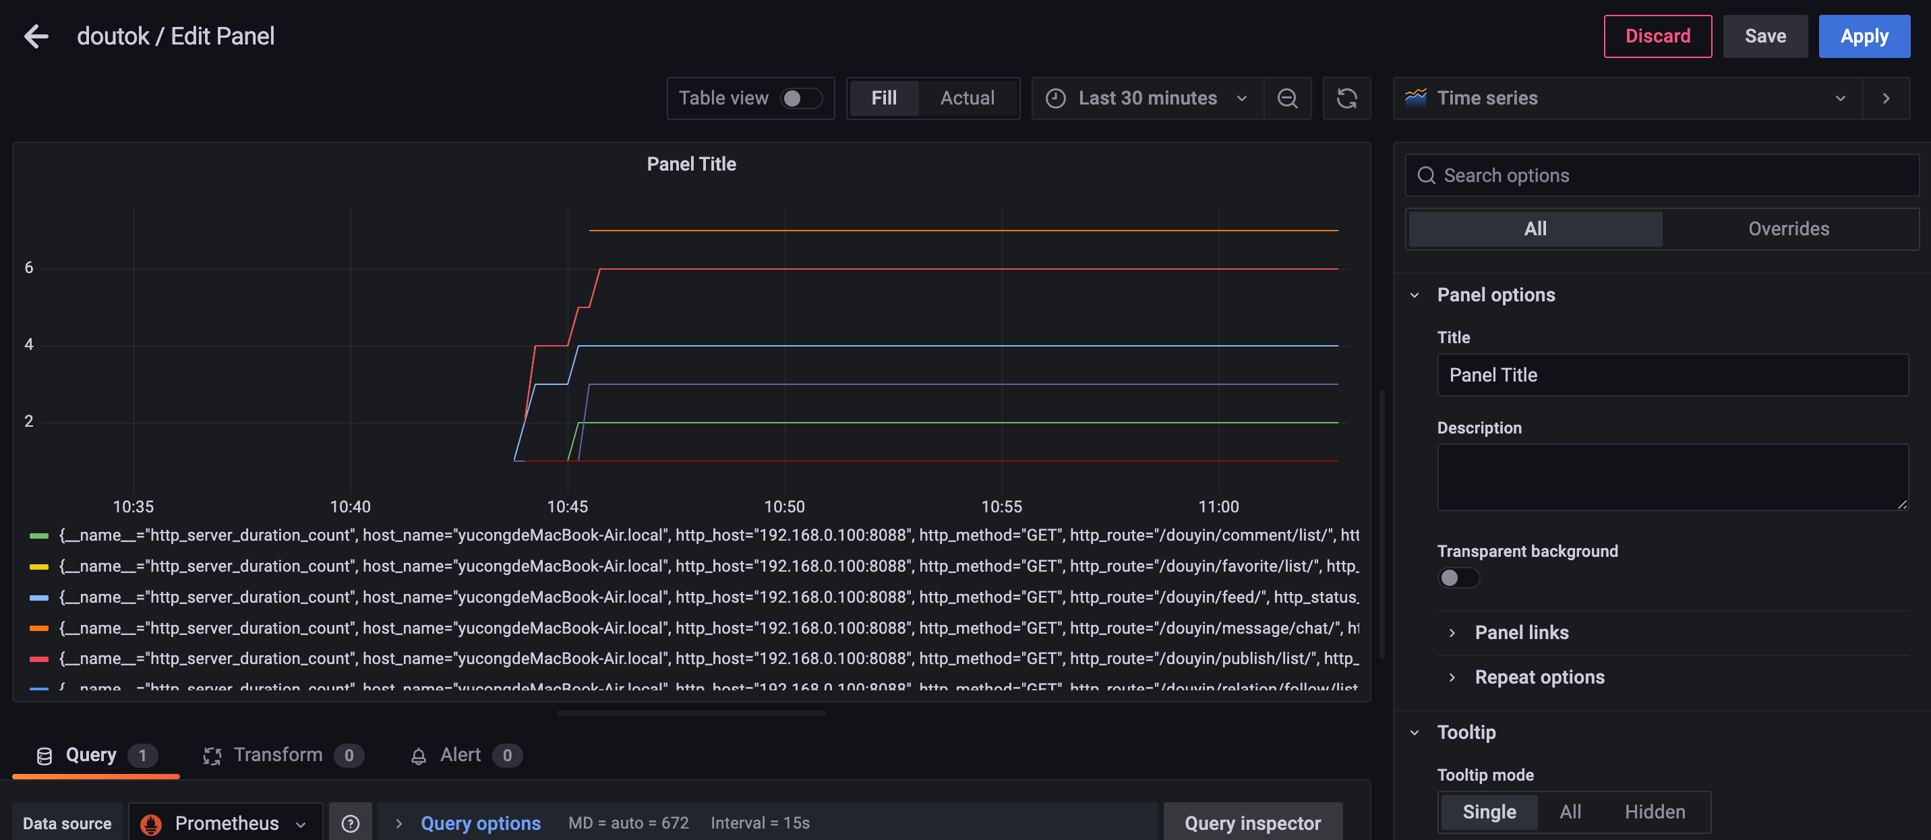Viewport: 1931px width, 840px height.
Task: Set tooltip mode to All
Action: point(1570,812)
